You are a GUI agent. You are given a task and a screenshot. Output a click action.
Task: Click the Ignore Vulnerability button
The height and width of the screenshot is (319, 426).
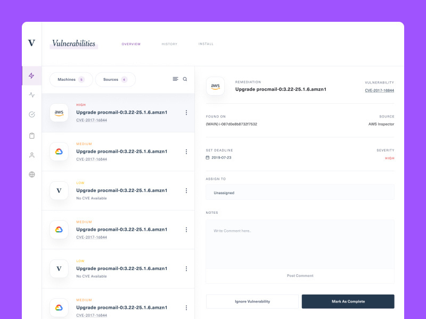[x=252, y=301]
